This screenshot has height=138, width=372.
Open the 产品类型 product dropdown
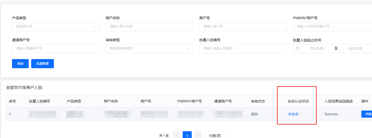(x=56, y=27)
